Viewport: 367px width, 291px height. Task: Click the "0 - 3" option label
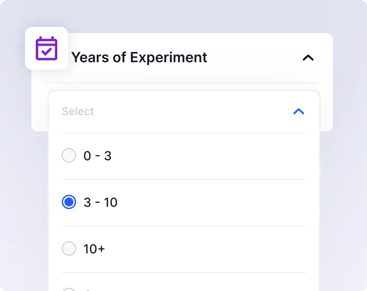(98, 156)
